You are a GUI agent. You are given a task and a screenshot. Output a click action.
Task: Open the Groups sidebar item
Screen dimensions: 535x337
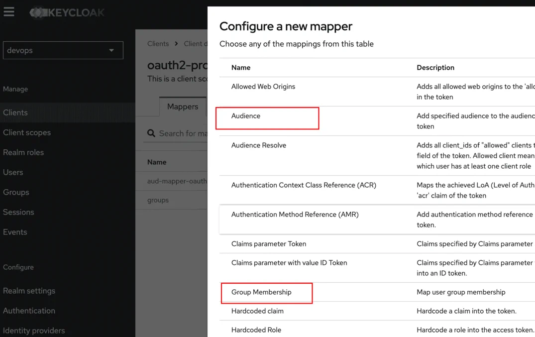coord(16,192)
